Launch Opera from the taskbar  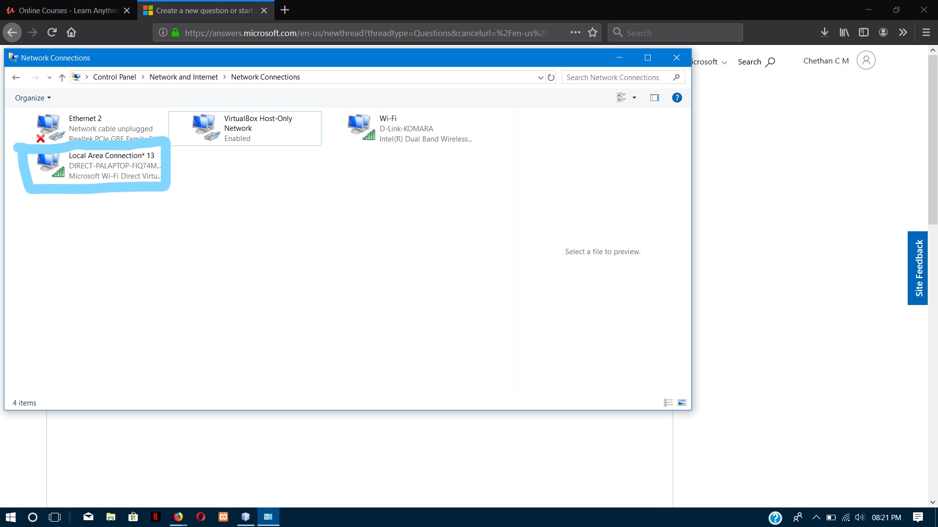[x=201, y=517]
